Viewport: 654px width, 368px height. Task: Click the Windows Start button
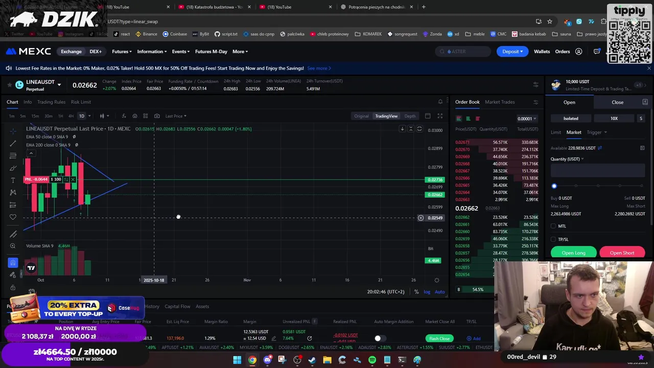[237, 360]
